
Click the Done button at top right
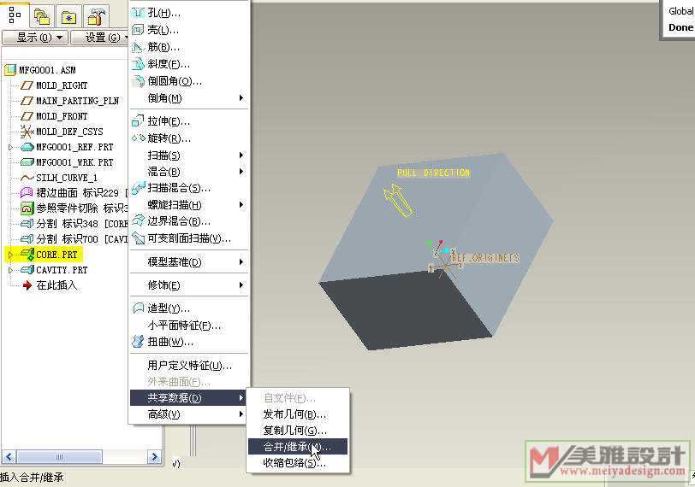(680, 27)
